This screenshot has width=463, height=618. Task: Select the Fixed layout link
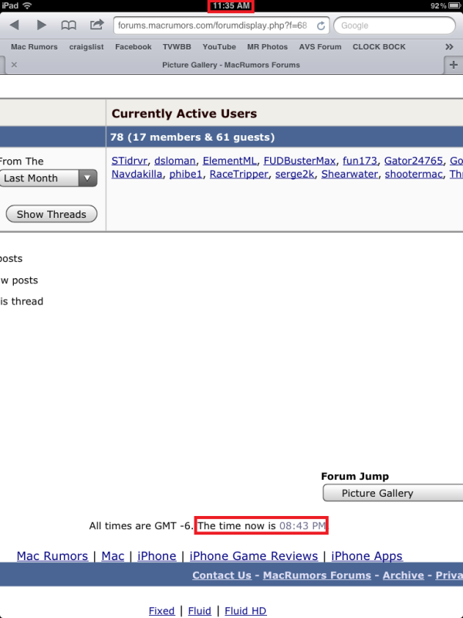click(161, 611)
